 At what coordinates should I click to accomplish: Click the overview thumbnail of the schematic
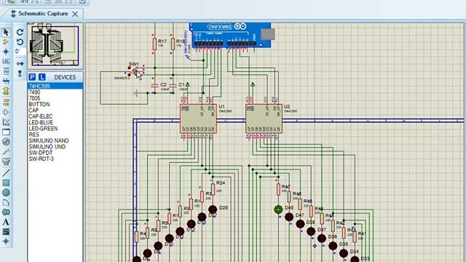pos(55,45)
